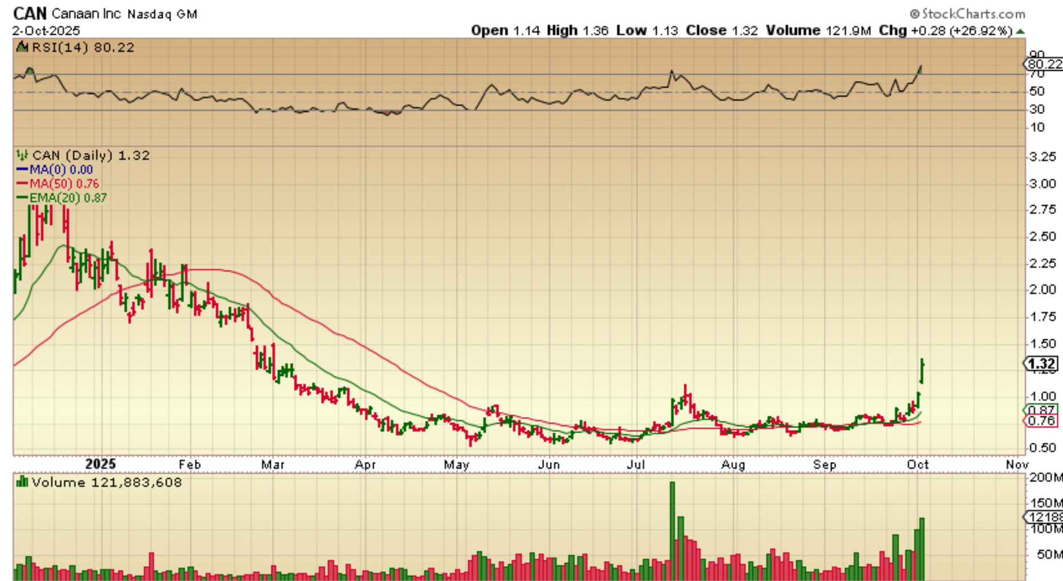The height and width of the screenshot is (581, 1063).
Task: Click the most recent candlestick near 1.32
Action: click(922, 371)
